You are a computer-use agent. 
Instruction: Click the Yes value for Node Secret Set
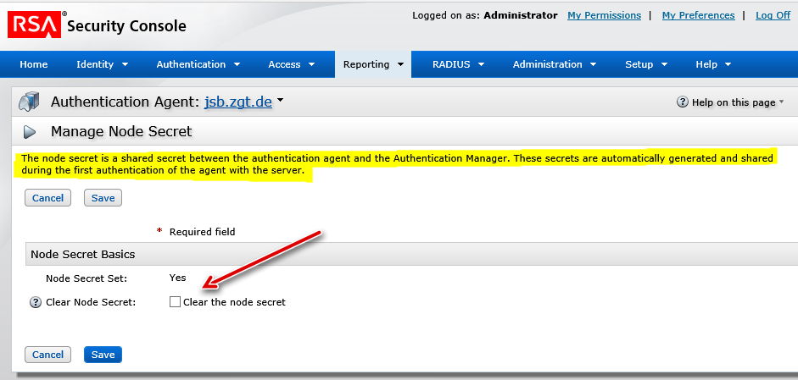pos(177,278)
